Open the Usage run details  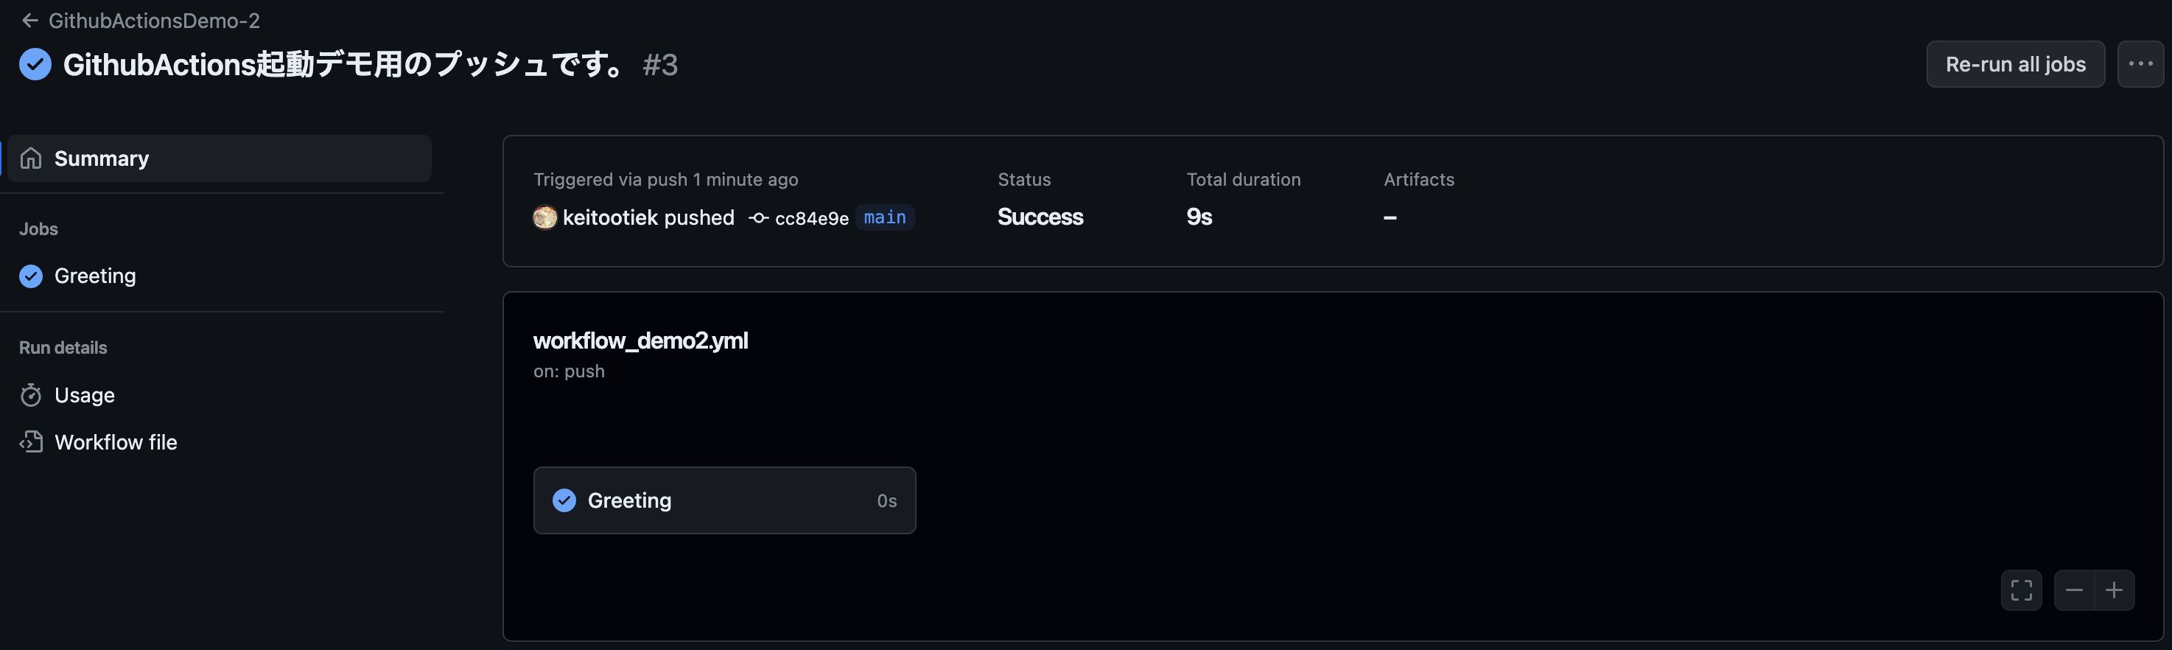tap(84, 394)
